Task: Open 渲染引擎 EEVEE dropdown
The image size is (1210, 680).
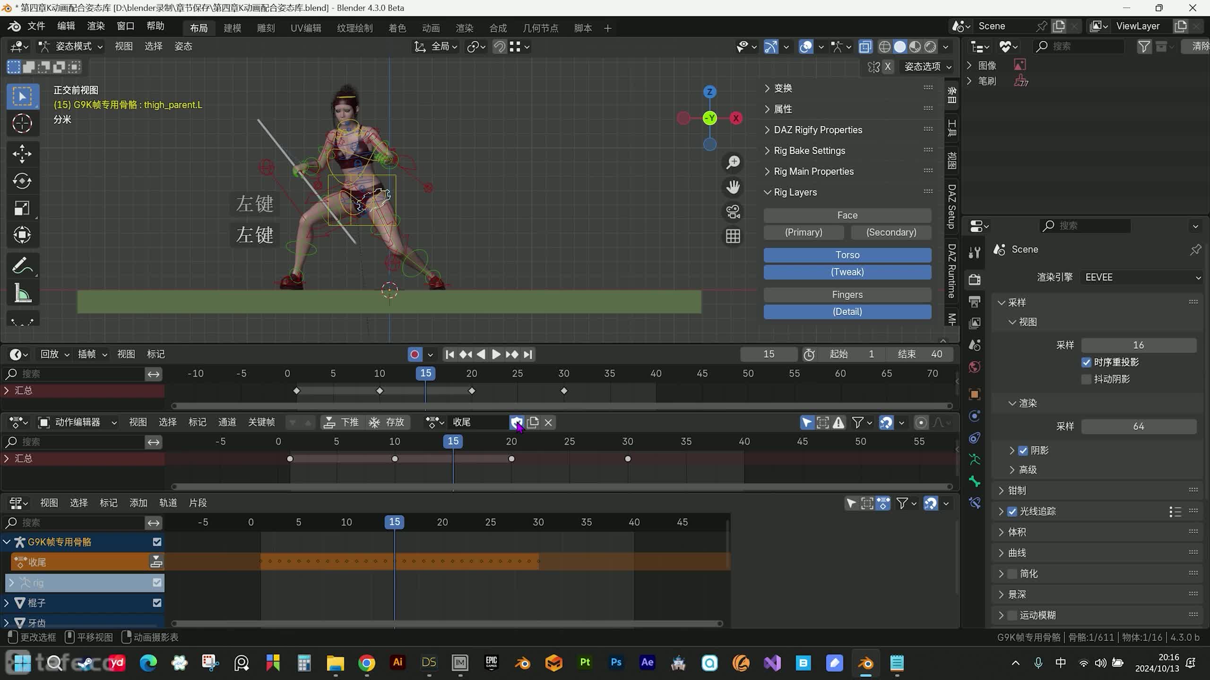Action: pyautogui.click(x=1141, y=277)
